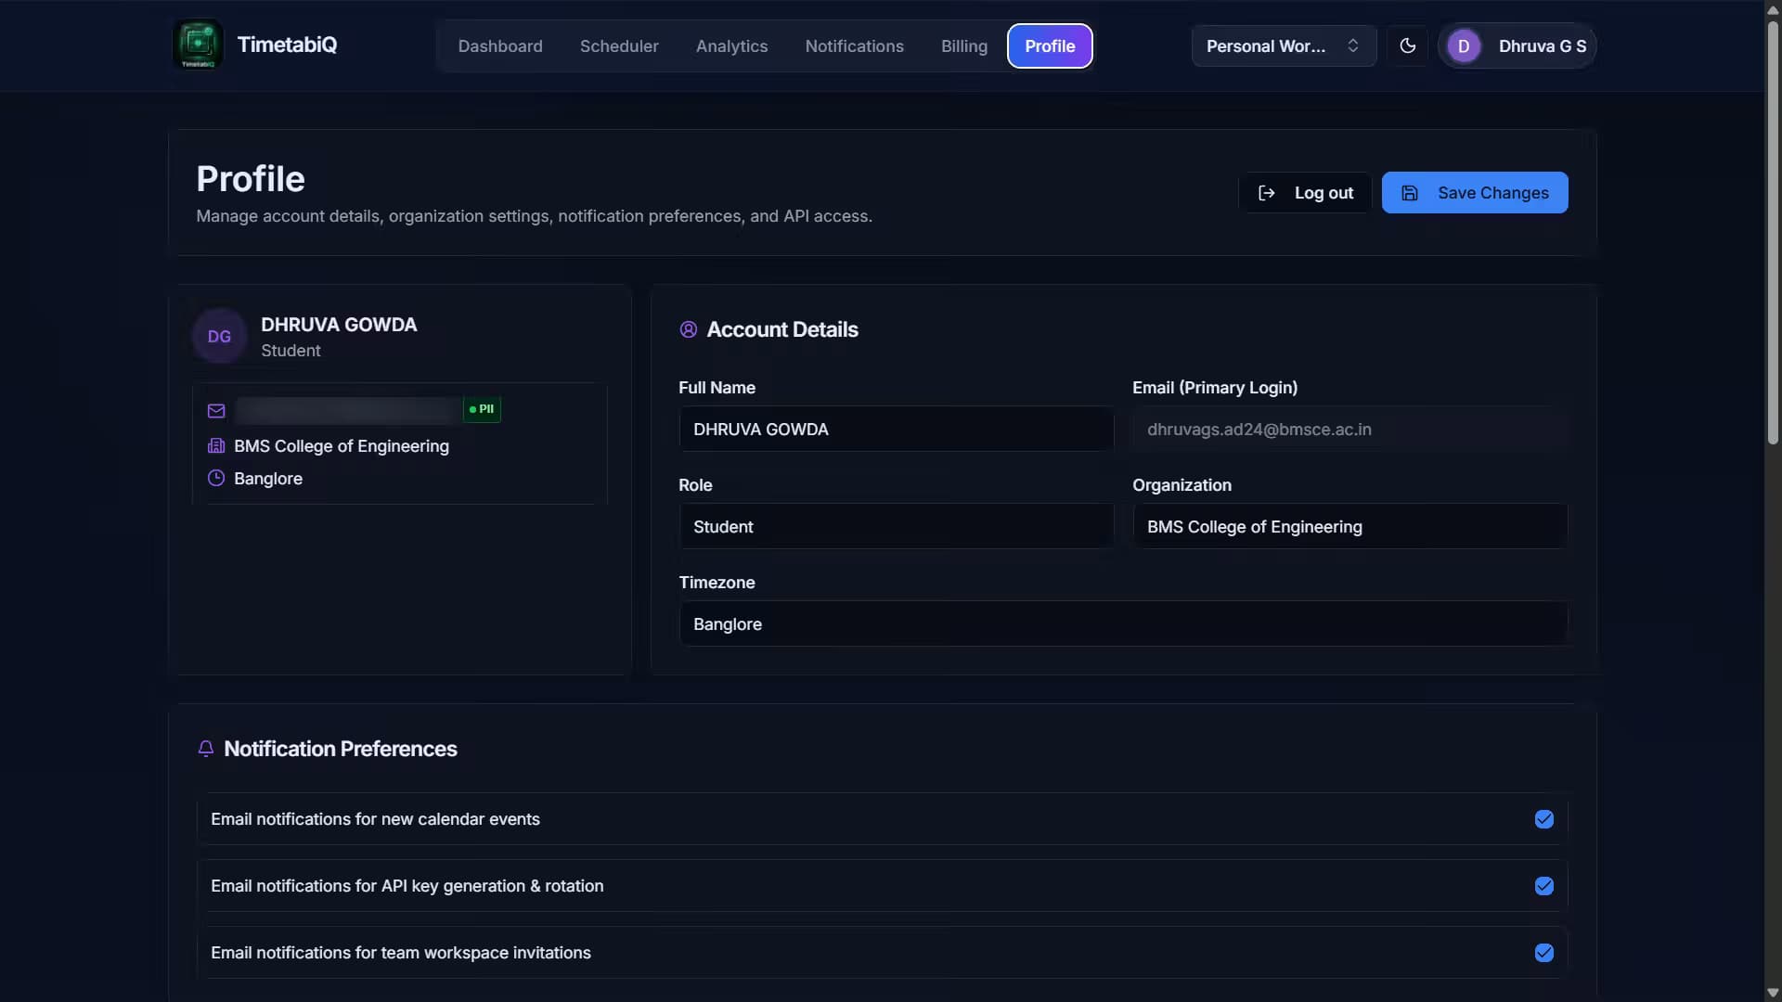This screenshot has width=1782, height=1002.
Task: Edit the Timezone field
Action: (1123, 623)
